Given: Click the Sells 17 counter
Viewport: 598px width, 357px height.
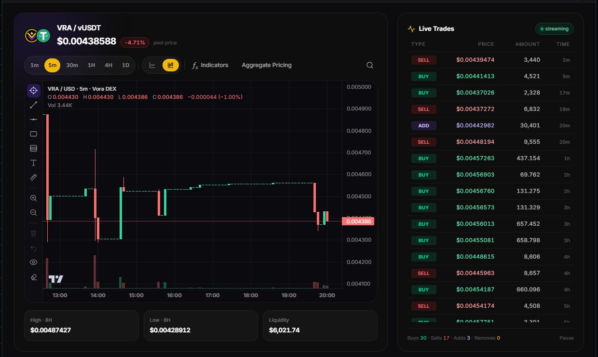Looking at the screenshot, I should tap(439, 338).
